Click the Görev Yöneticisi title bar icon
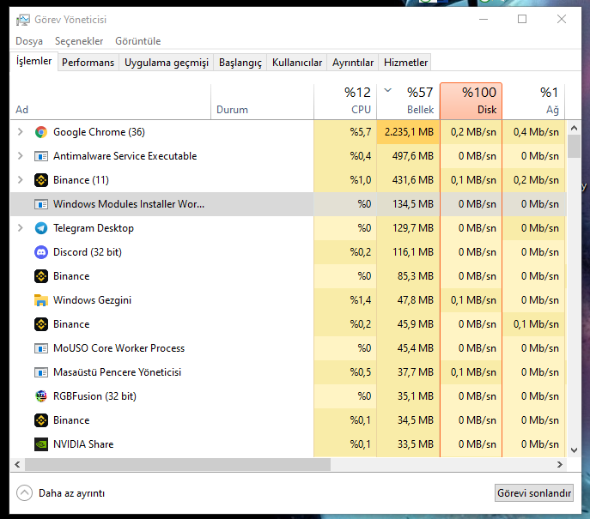 tap(23, 20)
